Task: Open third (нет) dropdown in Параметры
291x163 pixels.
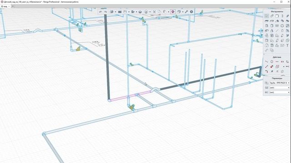Action: coord(280,92)
